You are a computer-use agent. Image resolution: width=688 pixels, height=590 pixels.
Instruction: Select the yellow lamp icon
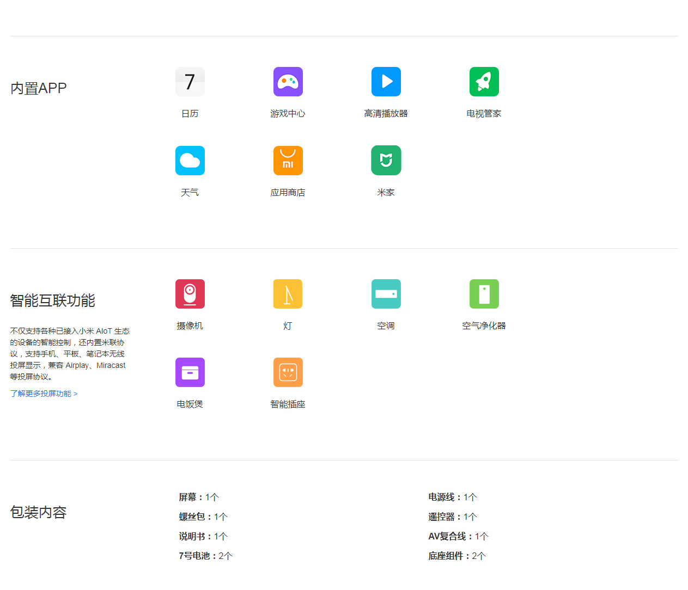tap(288, 294)
